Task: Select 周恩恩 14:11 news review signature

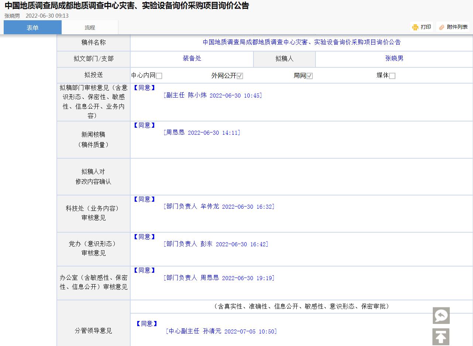Action: click(202, 133)
